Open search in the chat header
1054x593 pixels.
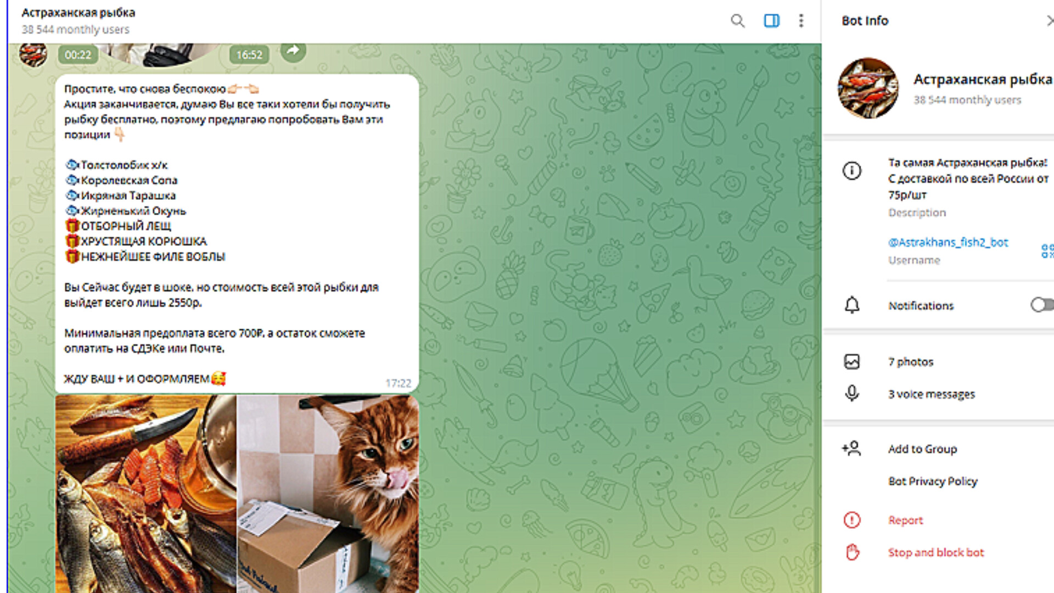point(737,21)
